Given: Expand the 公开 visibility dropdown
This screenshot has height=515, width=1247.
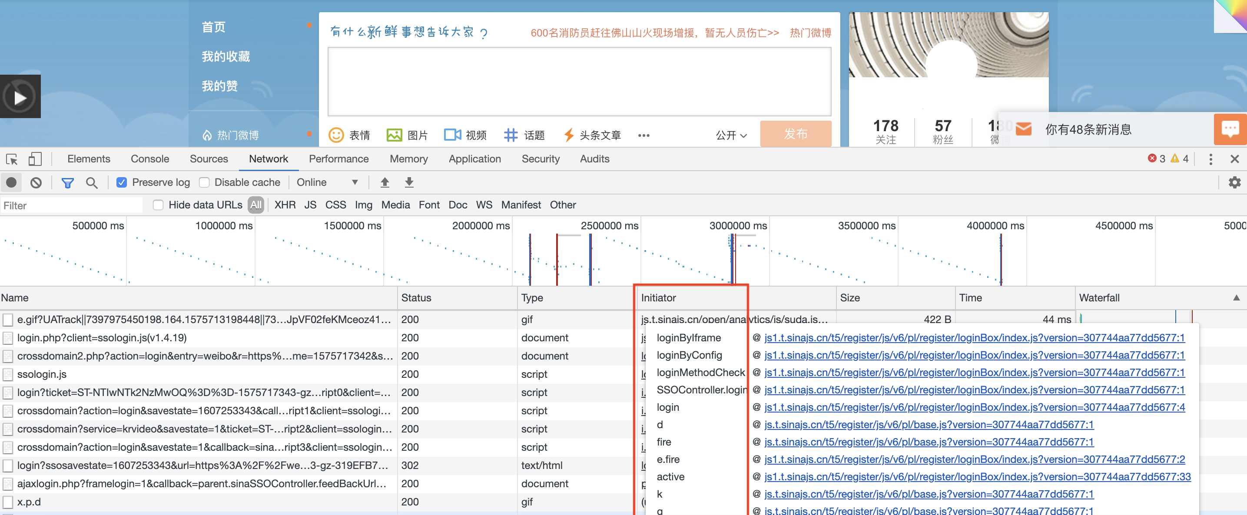Looking at the screenshot, I should [x=731, y=135].
